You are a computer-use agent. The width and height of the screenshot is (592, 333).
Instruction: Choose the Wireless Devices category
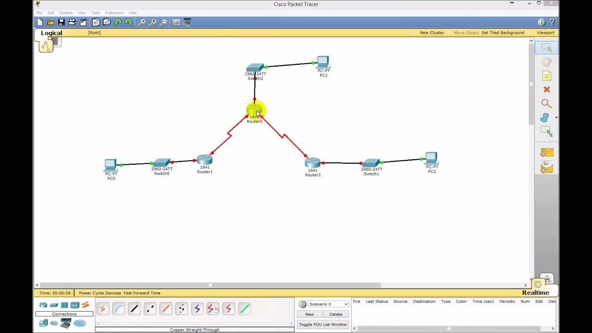click(x=75, y=305)
